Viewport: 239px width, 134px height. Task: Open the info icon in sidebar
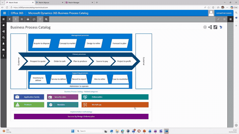(4, 56)
